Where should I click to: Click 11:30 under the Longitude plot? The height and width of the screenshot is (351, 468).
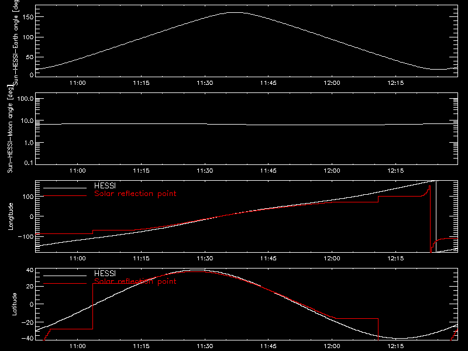(x=205, y=259)
